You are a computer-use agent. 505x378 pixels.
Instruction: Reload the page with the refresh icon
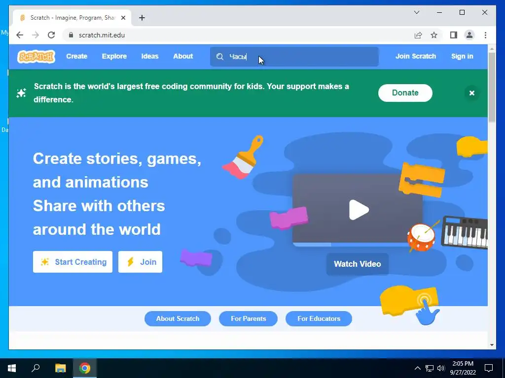pos(51,35)
